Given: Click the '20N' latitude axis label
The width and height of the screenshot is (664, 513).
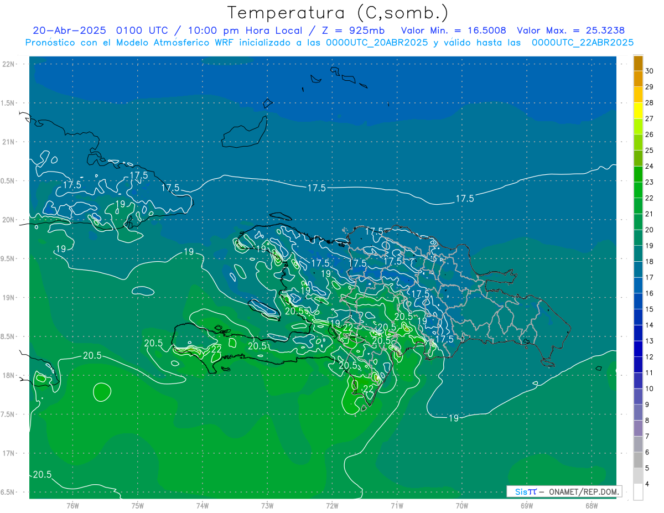Looking at the screenshot, I should (x=9, y=220).
